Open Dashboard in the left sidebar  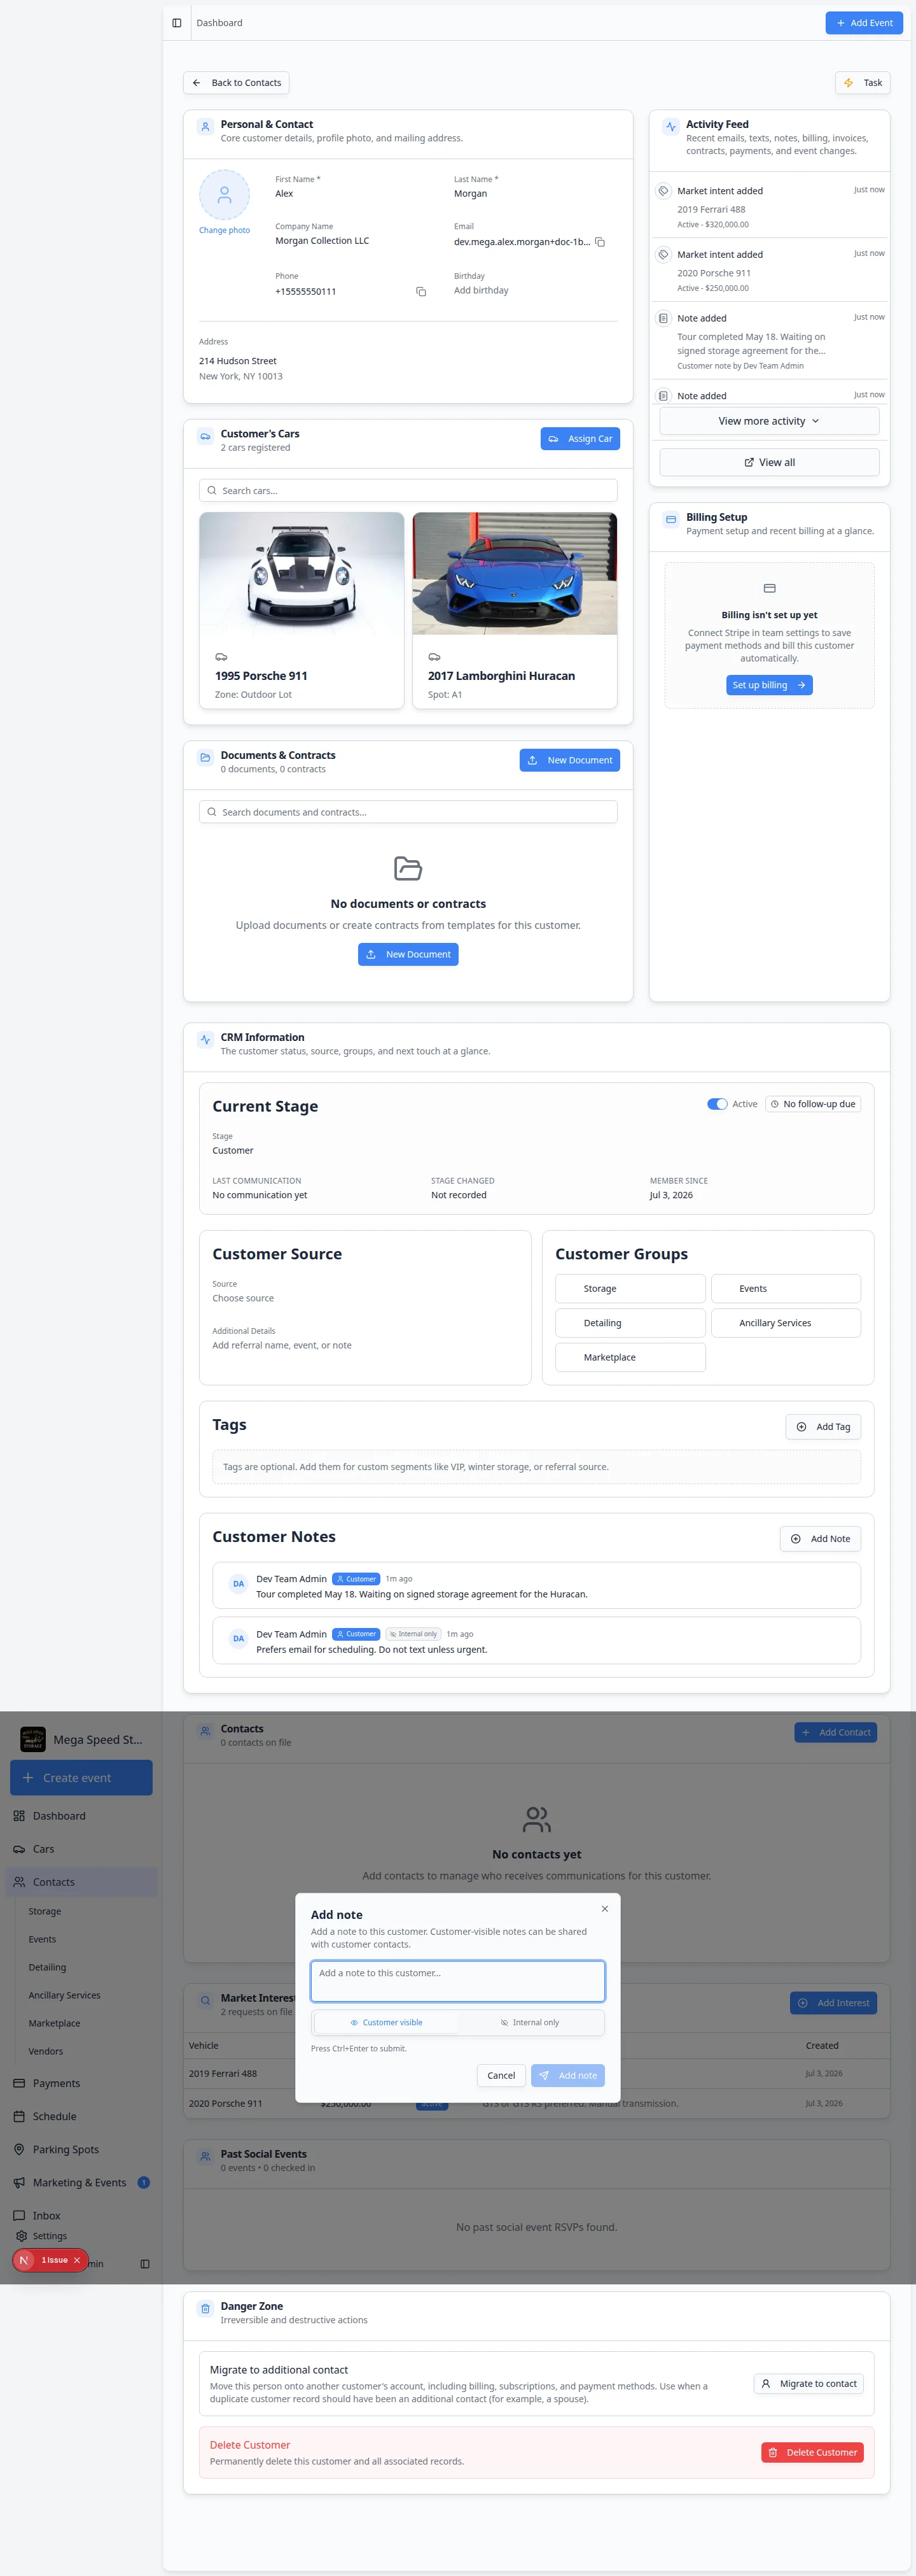pos(81,1816)
